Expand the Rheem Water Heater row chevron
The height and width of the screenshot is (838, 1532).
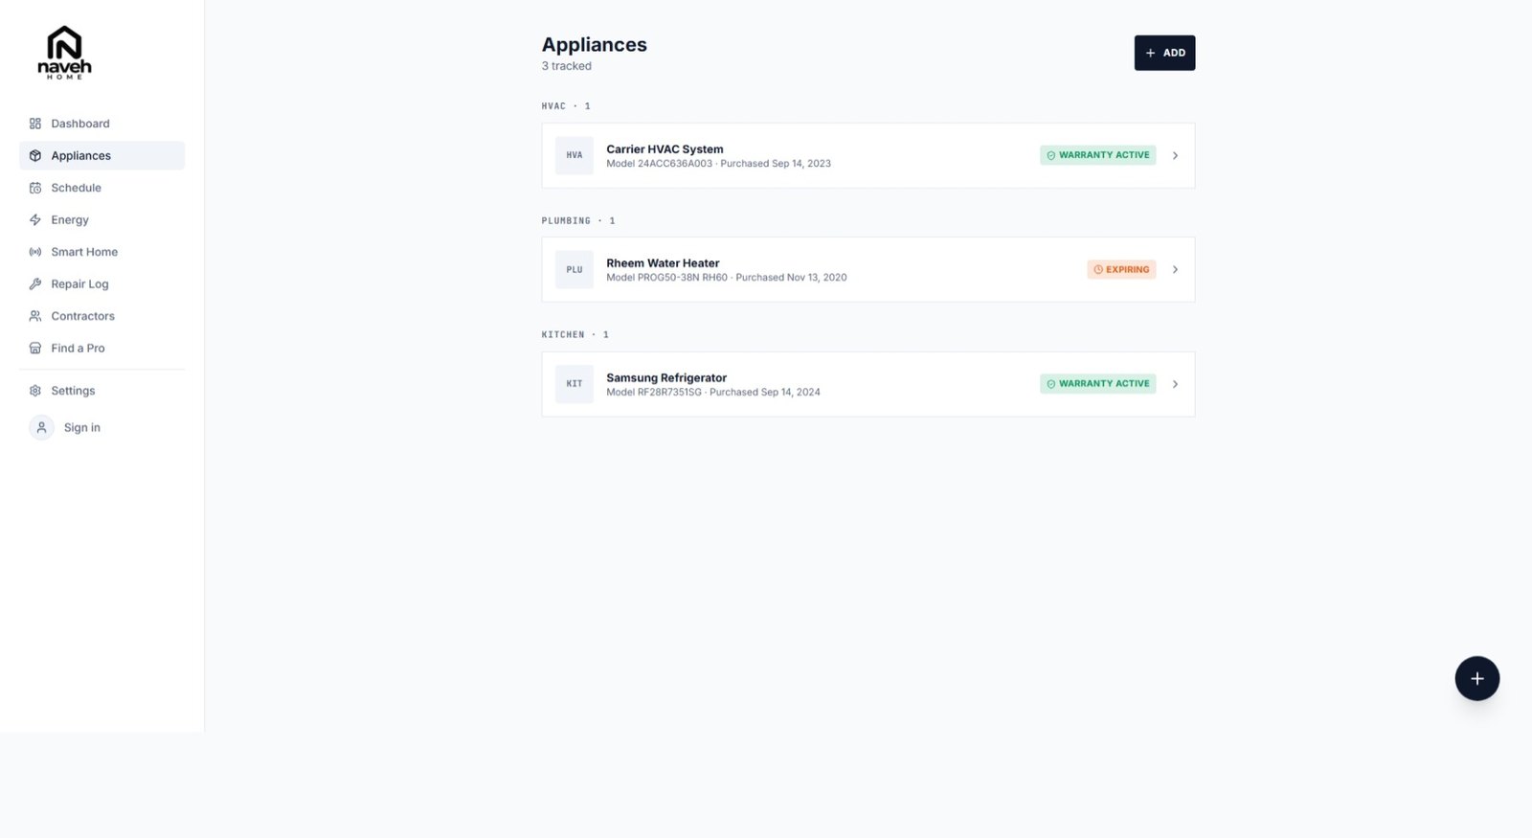pyautogui.click(x=1176, y=269)
